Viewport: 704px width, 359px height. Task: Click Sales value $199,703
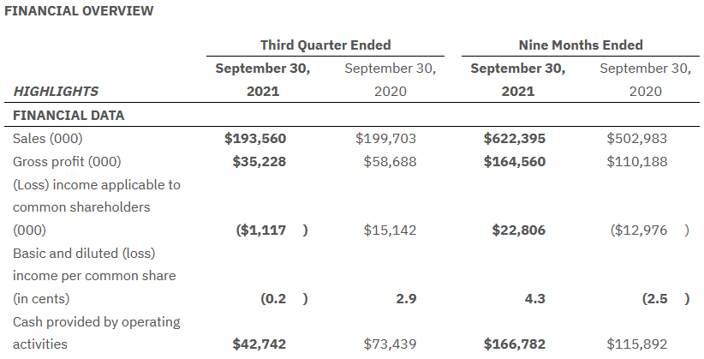pos(385,138)
